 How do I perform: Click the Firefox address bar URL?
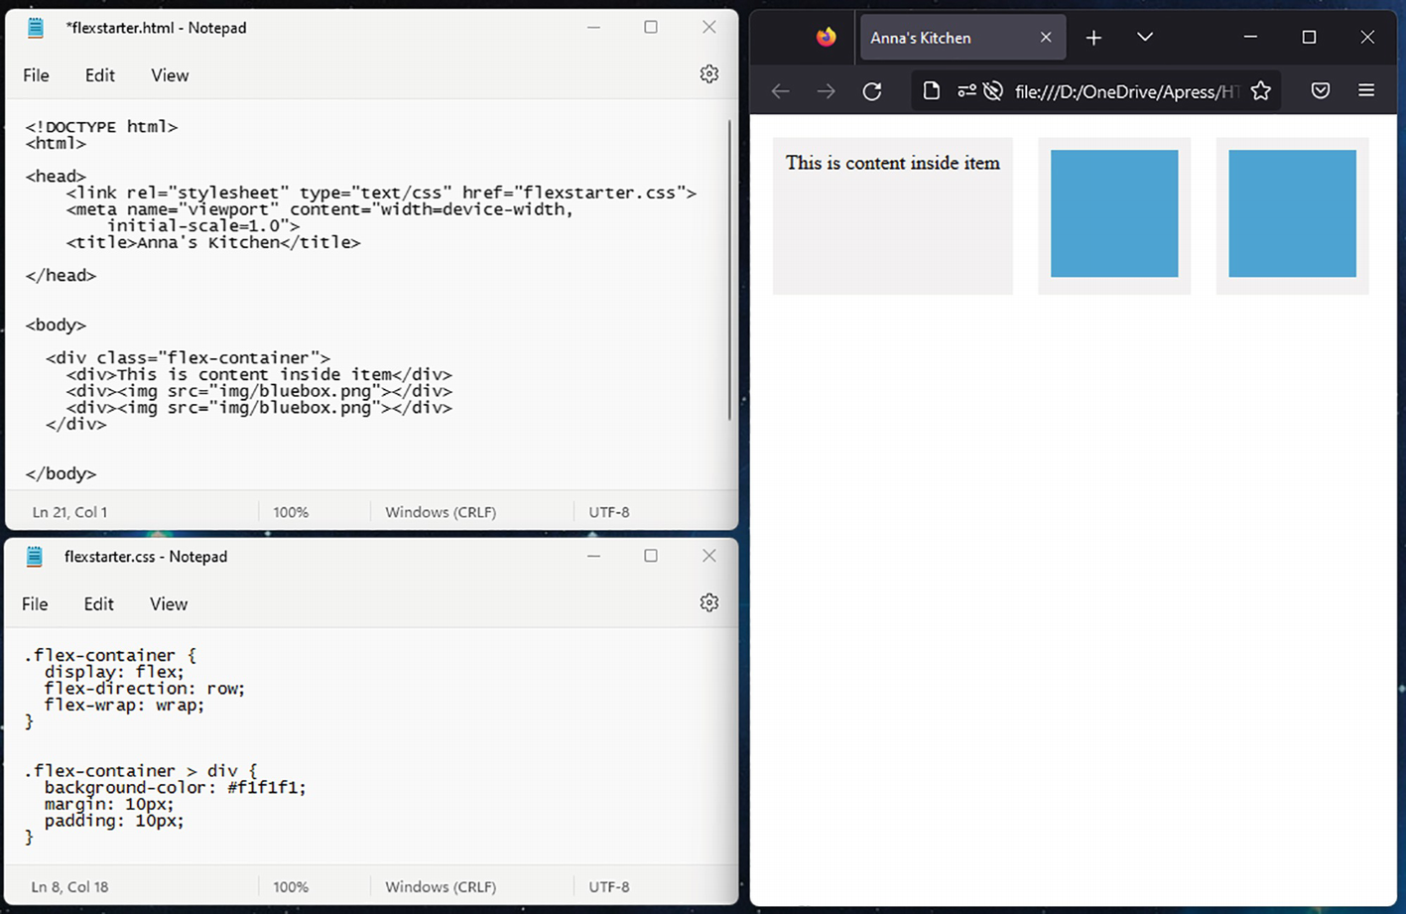point(1126,91)
